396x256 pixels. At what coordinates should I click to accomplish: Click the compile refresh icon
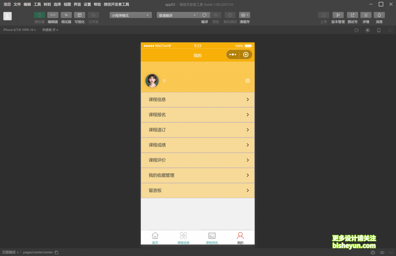pyautogui.click(x=205, y=15)
